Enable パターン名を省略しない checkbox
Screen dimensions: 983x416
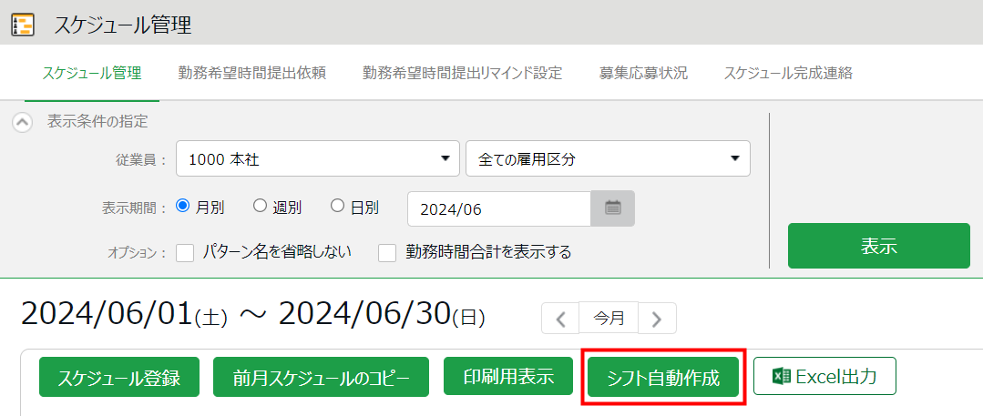185,252
